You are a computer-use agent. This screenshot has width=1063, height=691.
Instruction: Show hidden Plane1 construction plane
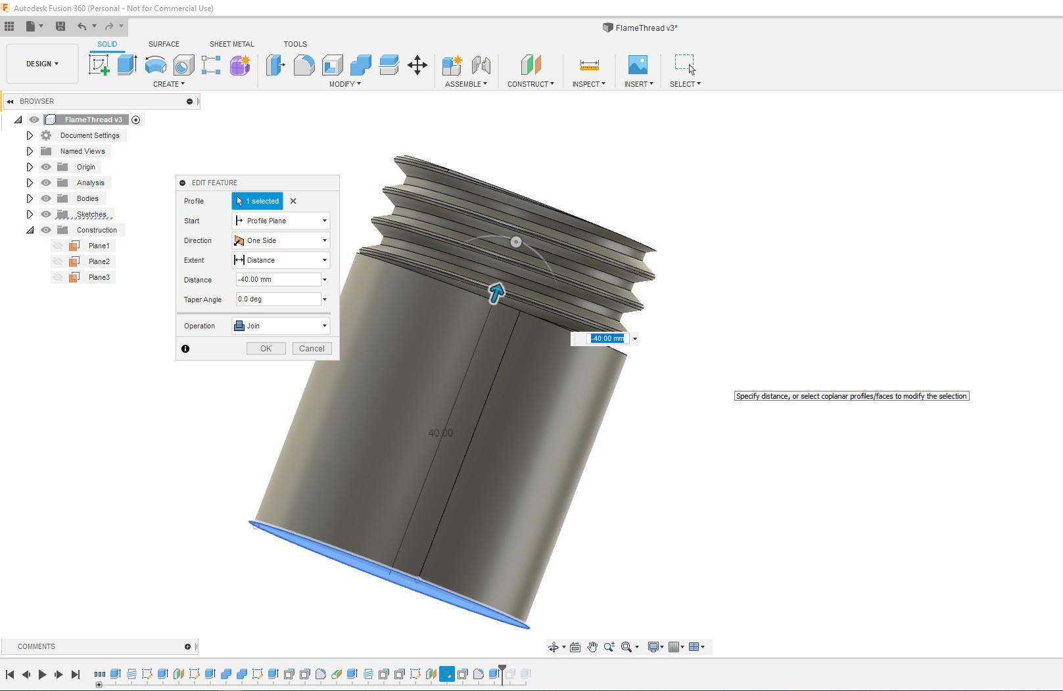tap(58, 246)
